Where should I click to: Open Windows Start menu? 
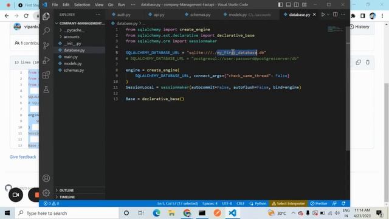[7, 213]
